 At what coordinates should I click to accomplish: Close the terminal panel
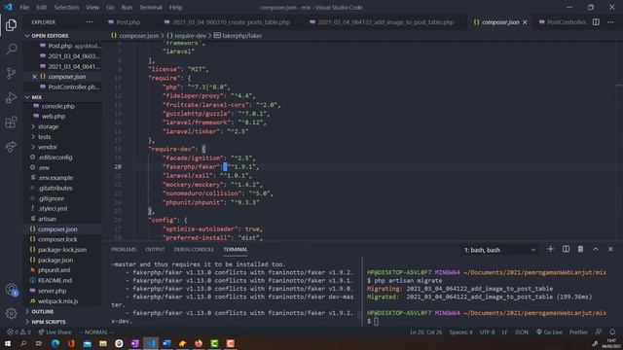tap(610, 249)
